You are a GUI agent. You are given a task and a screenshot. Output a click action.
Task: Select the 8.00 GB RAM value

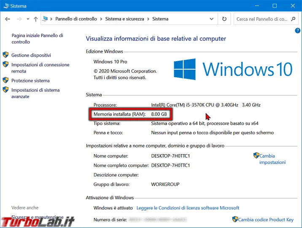pyautogui.click(x=159, y=114)
